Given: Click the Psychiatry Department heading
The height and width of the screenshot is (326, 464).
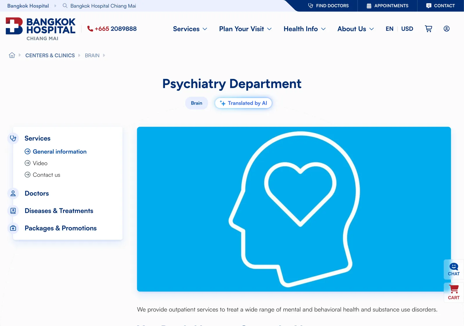Looking at the screenshot, I should coord(232,83).
